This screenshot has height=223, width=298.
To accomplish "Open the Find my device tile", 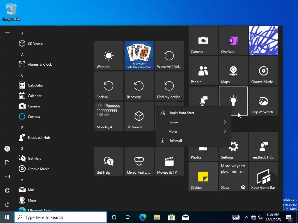I will [x=169, y=86].
